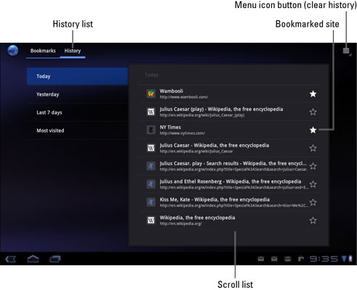Open first mail notification icon
Viewport: 357px width, 290px height.
tap(261, 259)
